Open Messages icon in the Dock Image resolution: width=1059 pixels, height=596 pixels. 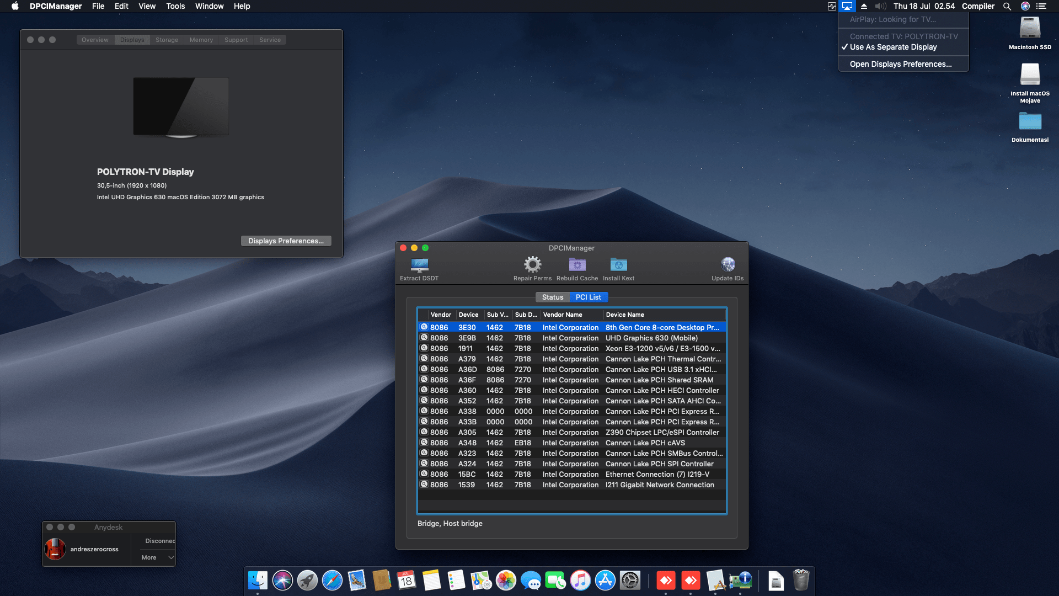click(531, 581)
